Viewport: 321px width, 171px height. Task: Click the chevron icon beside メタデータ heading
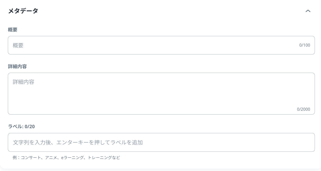tap(308, 11)
